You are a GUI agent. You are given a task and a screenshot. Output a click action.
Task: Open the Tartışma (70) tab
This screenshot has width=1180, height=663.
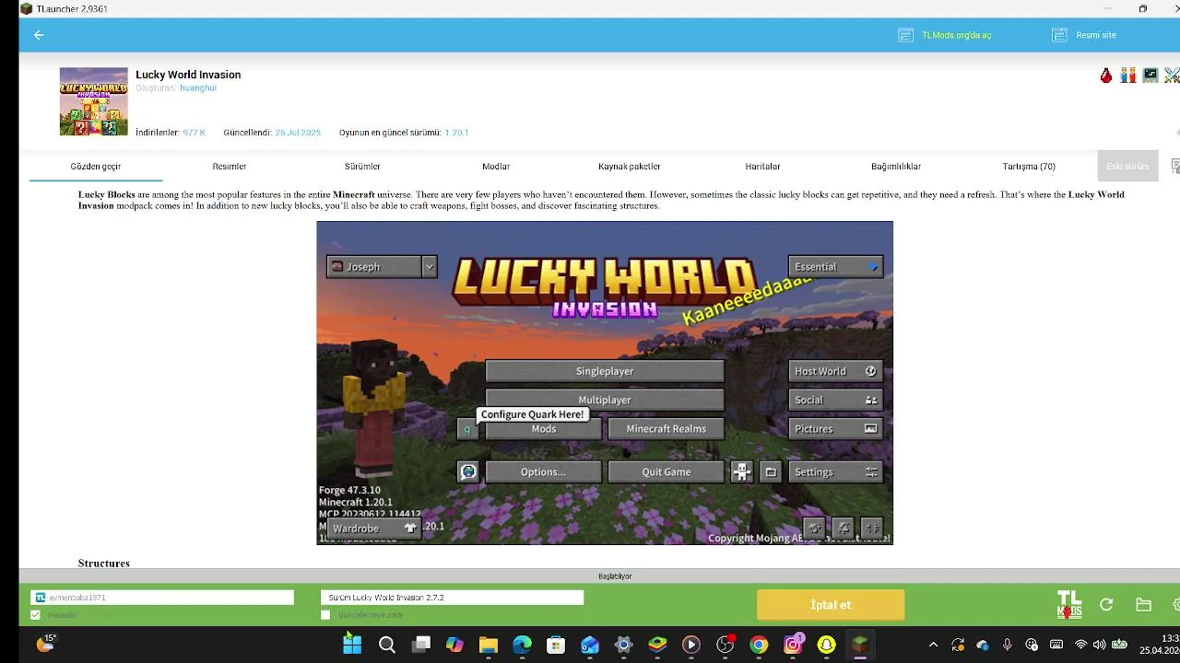coord(1029,167)
